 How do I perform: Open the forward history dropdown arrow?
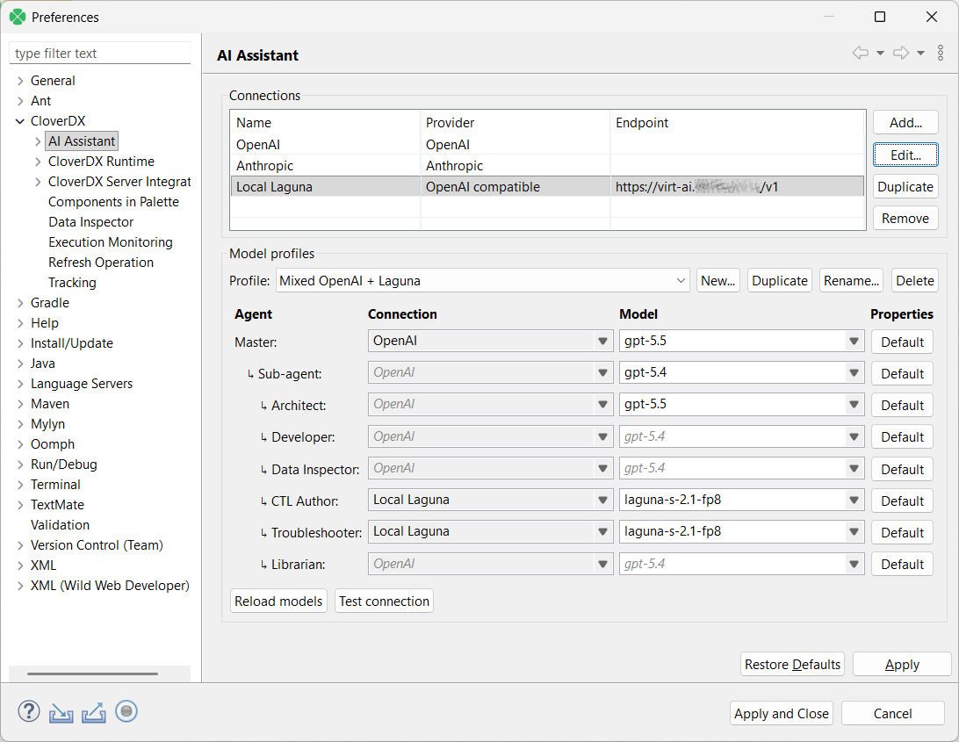[920, 54]
